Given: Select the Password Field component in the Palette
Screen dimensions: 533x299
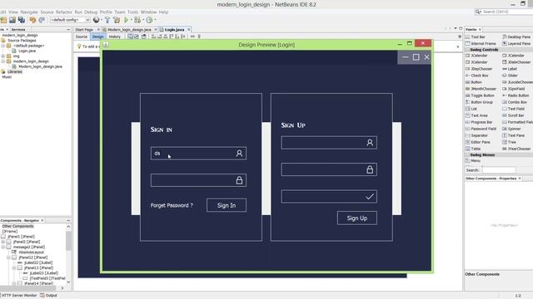Looking at the screenshot, I should pyautogui.click(x=481, y=129).
